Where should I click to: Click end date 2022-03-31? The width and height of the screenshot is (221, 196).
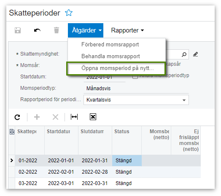click(x=95, y=183)
